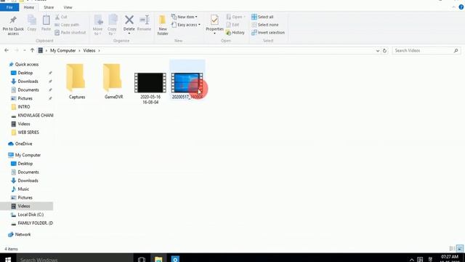Go back with the Back arrow
The width and height of the screenshot is (465, 262).
coord(7,50)
